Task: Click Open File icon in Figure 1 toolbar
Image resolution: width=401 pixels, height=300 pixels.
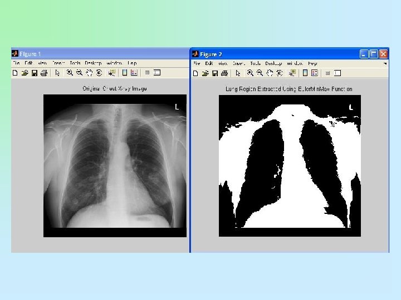Action: pyautogui.click(x=25, y=73)
